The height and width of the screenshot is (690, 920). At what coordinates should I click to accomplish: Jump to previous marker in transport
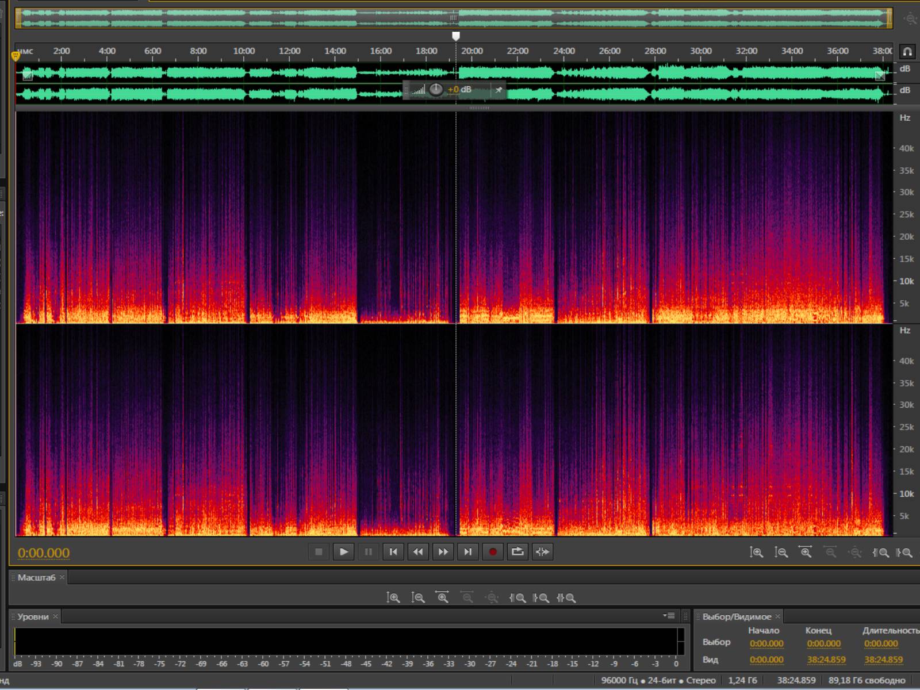point(393,552)
